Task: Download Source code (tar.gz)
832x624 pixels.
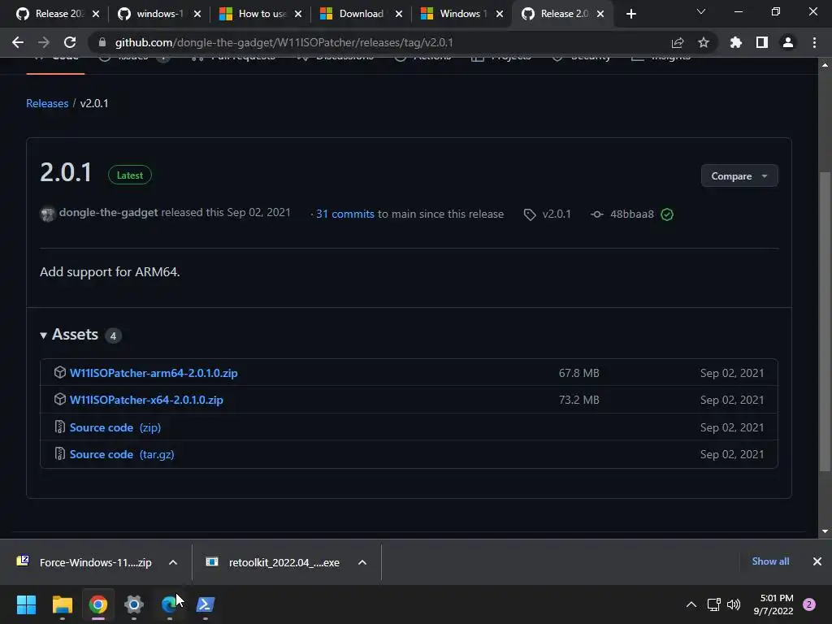Action: [122, 455]
